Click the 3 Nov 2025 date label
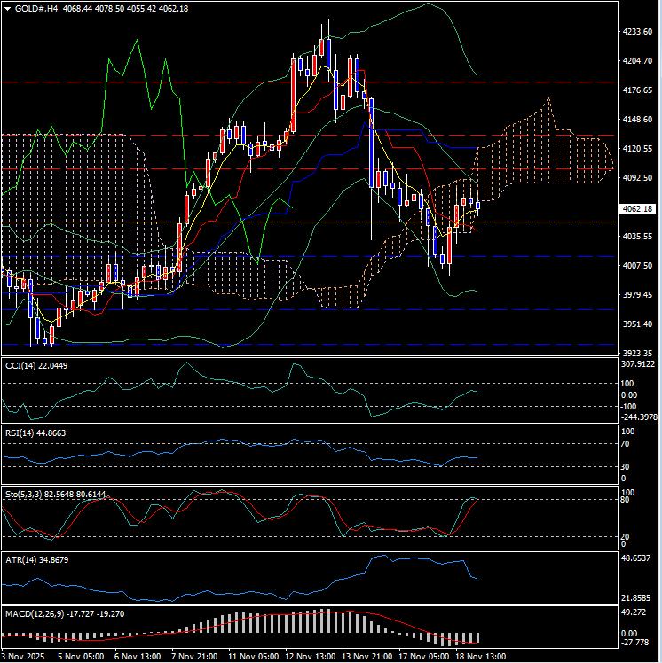 point(24,656)
